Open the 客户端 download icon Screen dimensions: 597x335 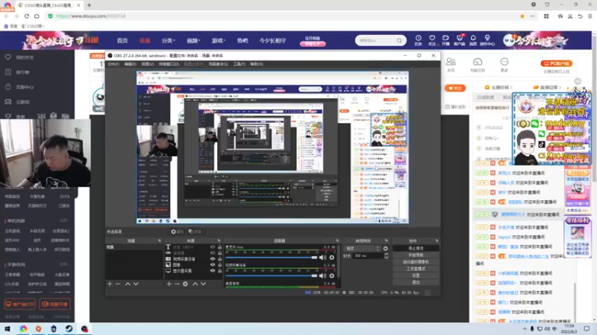(x=459, y=40)
